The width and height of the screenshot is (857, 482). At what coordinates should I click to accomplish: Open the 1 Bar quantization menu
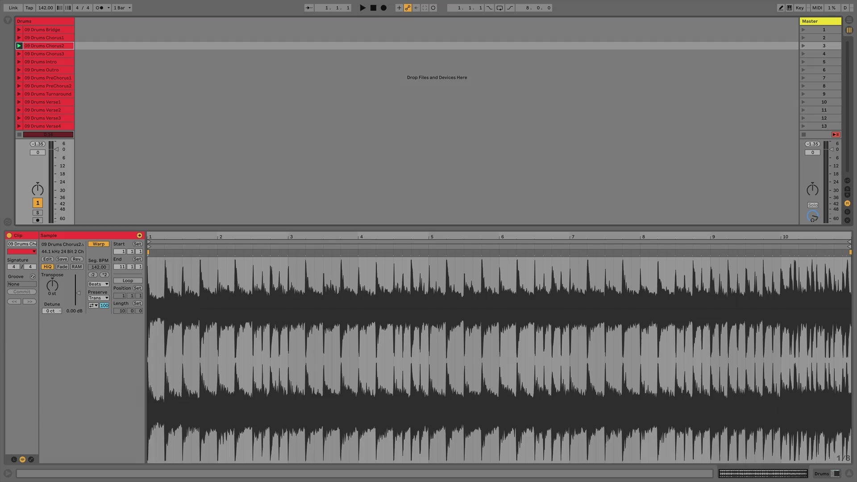click(x=122, y=8)
